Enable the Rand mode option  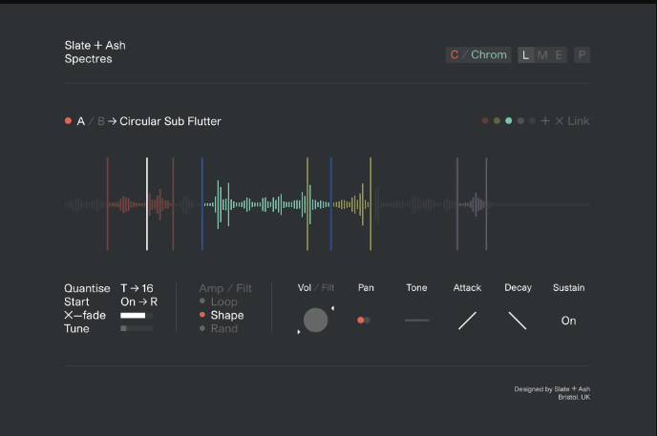[x=223, y=328]
